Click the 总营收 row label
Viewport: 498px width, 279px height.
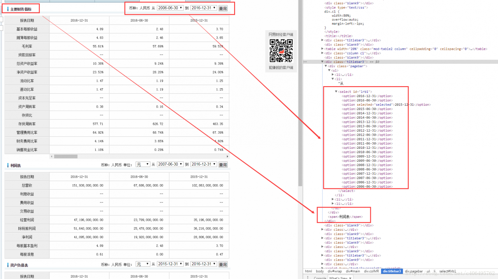click(x=27, y=185)
